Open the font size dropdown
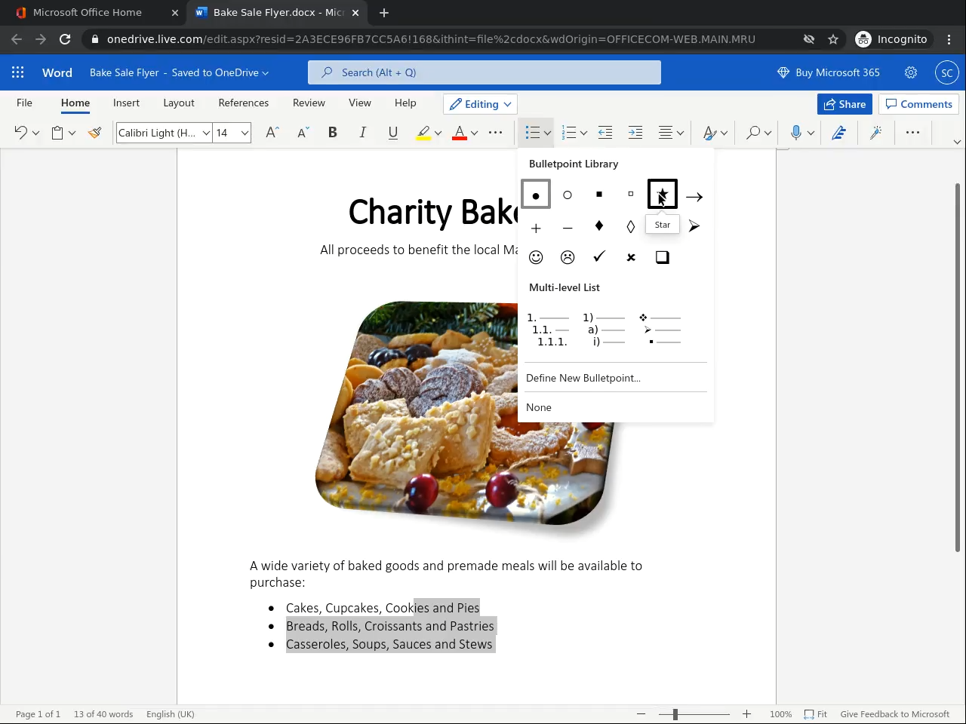 tap(245, 133)
